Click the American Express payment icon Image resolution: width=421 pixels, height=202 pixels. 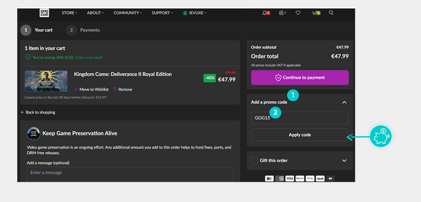pos(279,178)
